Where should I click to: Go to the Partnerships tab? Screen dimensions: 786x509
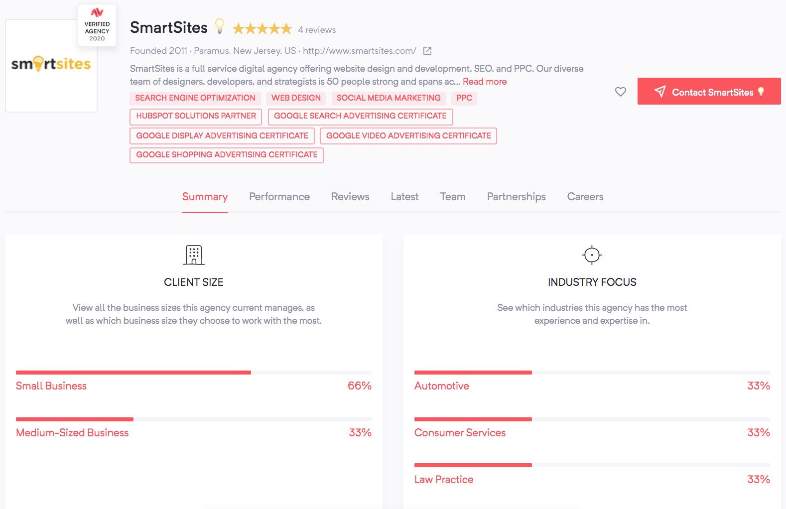(x=516, y=197)
